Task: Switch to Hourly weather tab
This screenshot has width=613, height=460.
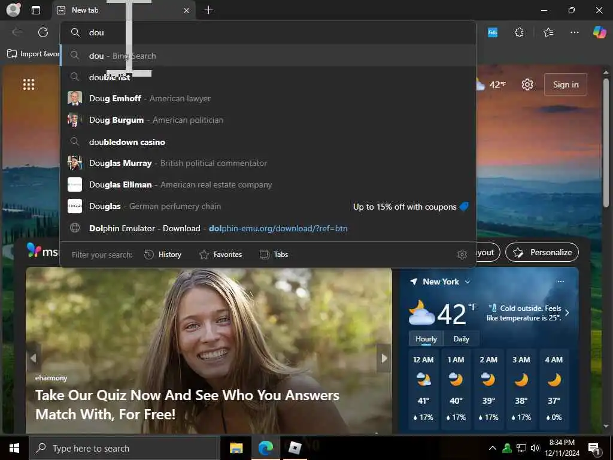Action: (x=426, y=339)
